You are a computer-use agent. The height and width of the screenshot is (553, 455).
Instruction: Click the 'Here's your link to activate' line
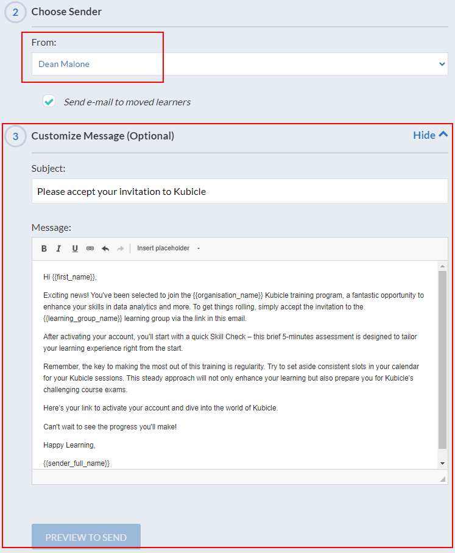tap(160, 408)
